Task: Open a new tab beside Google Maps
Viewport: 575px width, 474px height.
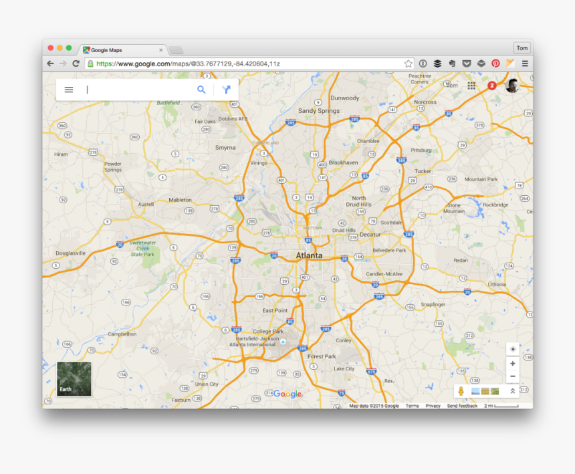Action: pyautogui.click(x=176, y=50)
